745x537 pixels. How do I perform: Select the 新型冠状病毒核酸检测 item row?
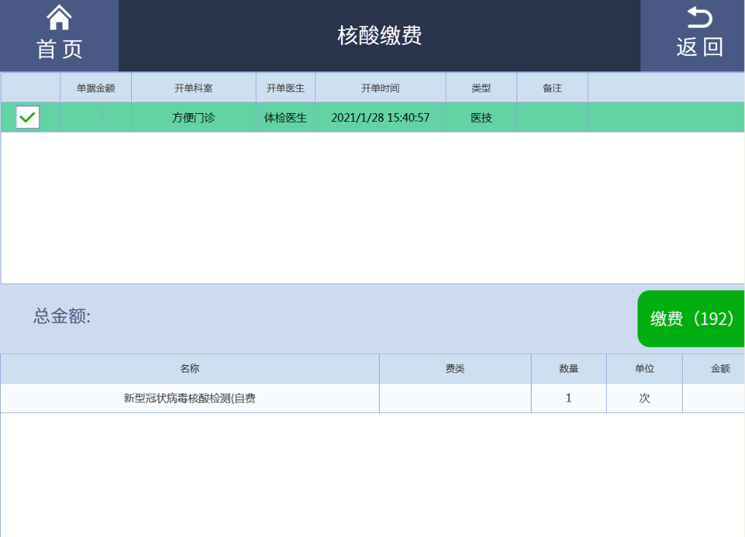[x=190, y=398]
